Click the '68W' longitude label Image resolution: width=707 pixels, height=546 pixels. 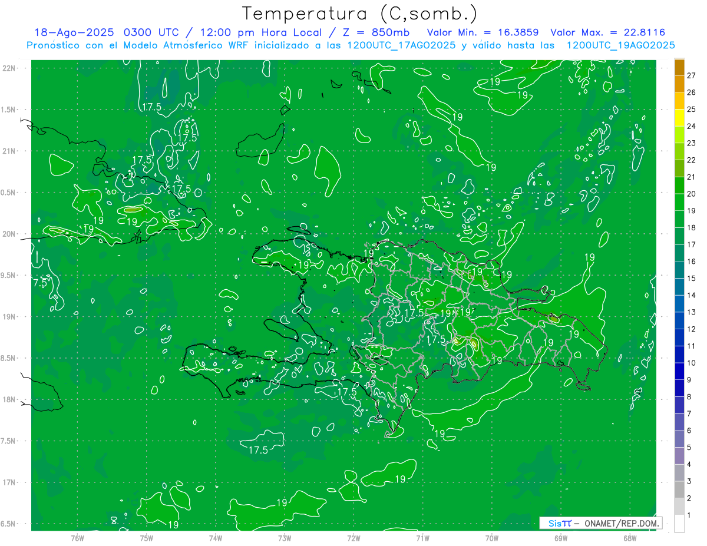point(630,538)
